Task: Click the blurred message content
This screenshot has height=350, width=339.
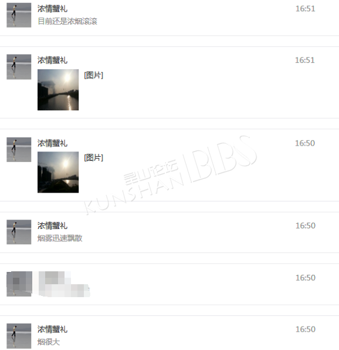Action: click(x=64, y=284)
